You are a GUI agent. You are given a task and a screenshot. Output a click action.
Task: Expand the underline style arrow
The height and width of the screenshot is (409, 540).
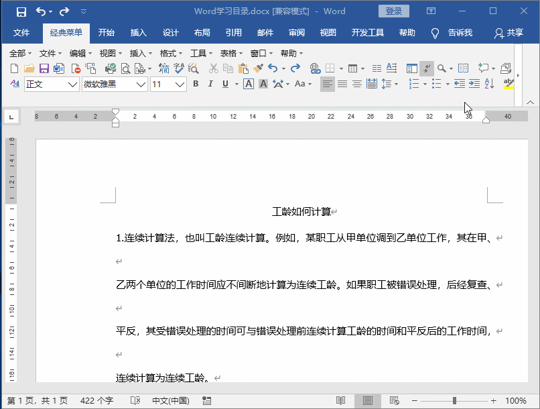tap(237, 84)
